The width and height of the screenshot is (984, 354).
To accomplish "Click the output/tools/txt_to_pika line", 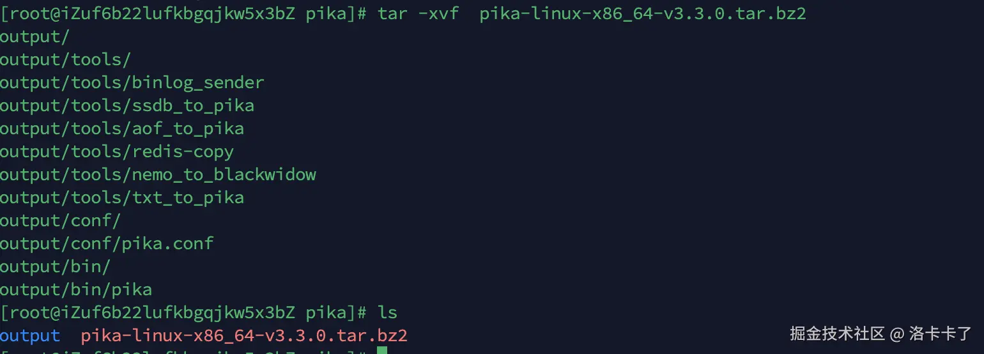I will pyautogui.click(x=122, y=197).
